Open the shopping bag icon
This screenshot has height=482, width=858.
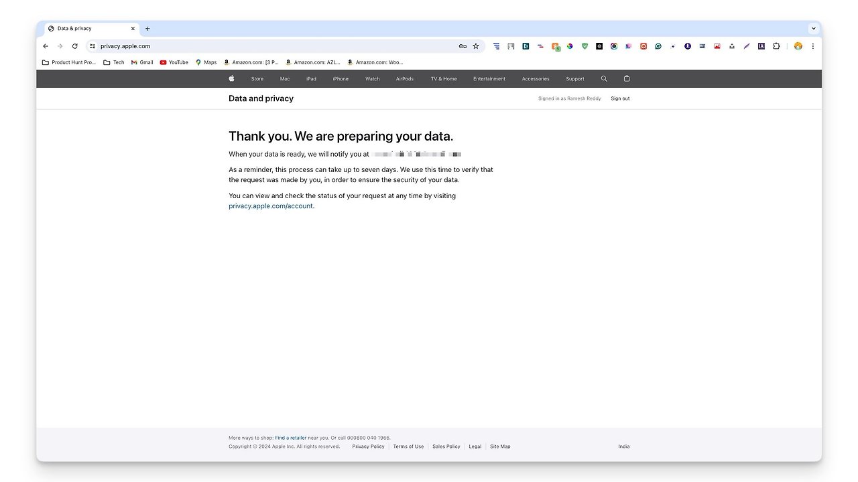point(627,78)
